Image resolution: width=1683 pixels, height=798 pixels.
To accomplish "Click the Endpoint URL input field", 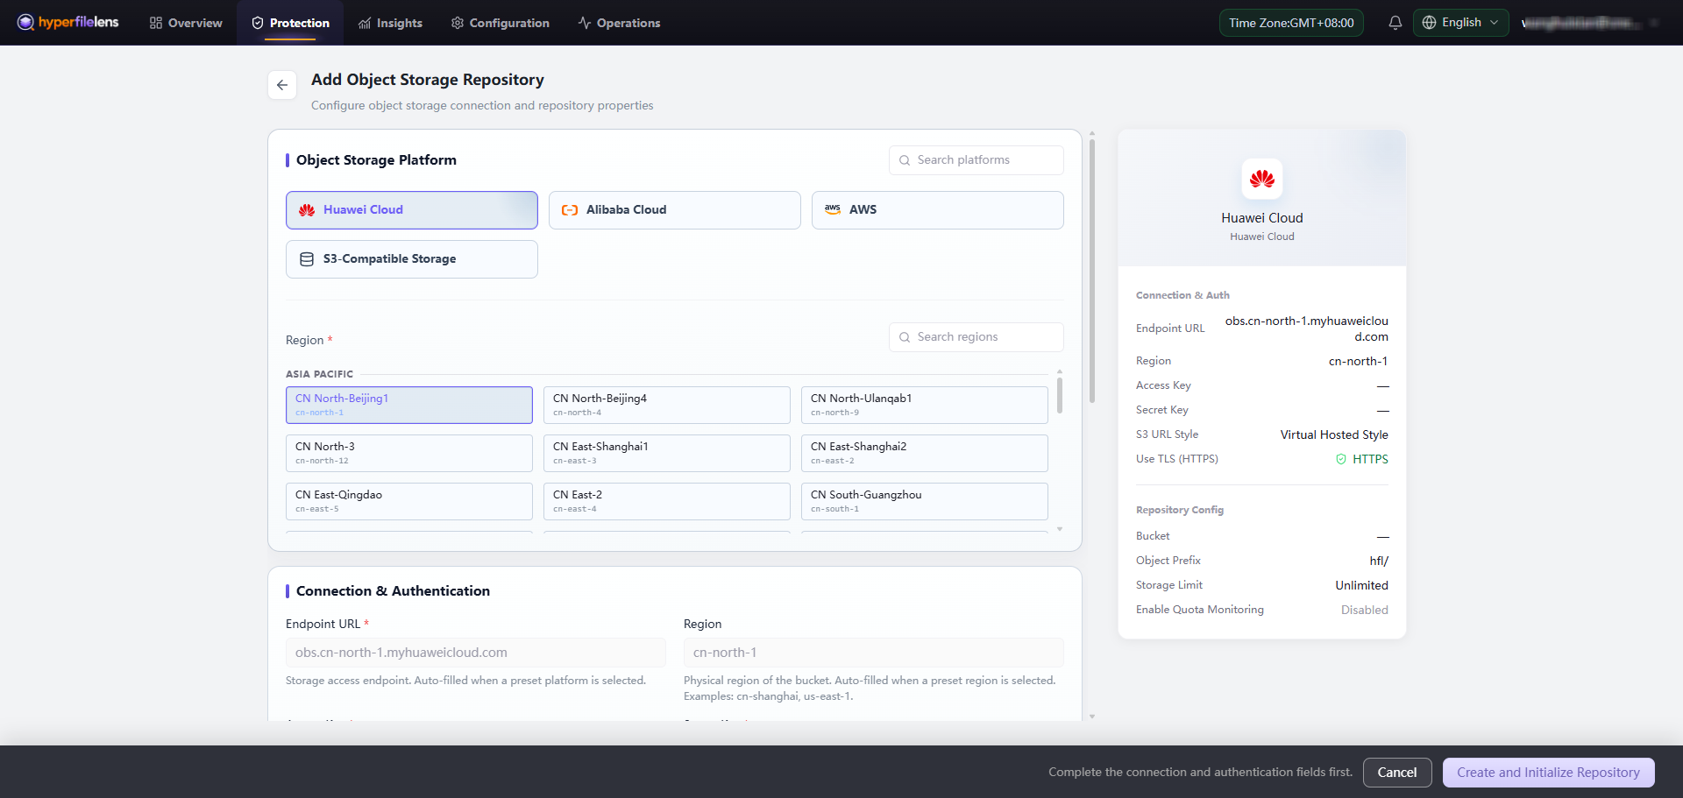I will pyautogui.click(x=476, y=653).
